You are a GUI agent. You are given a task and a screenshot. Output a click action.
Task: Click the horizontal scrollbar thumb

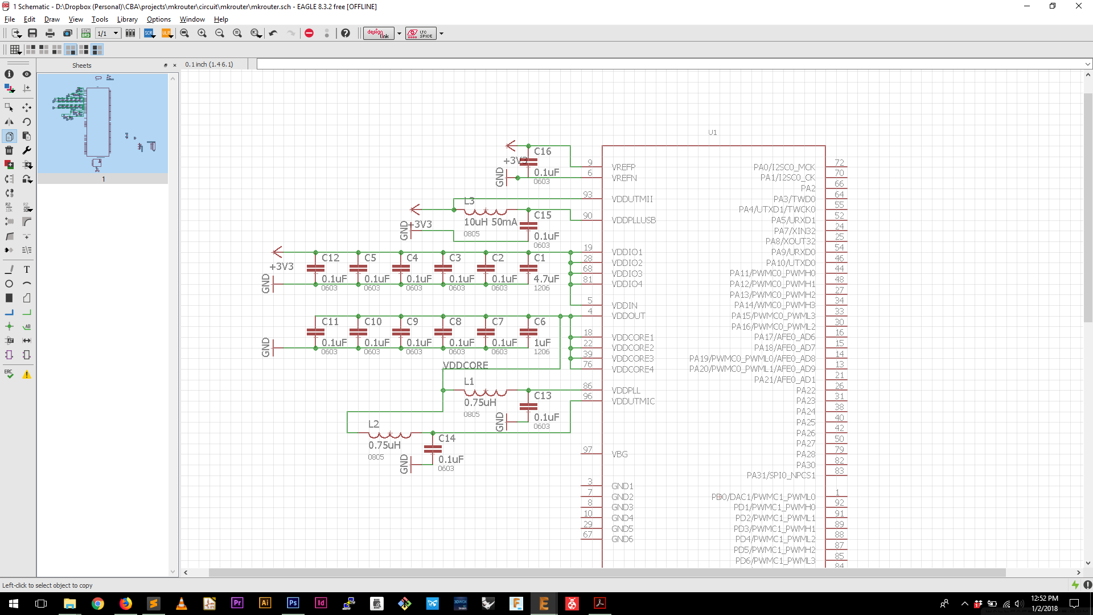607,572
